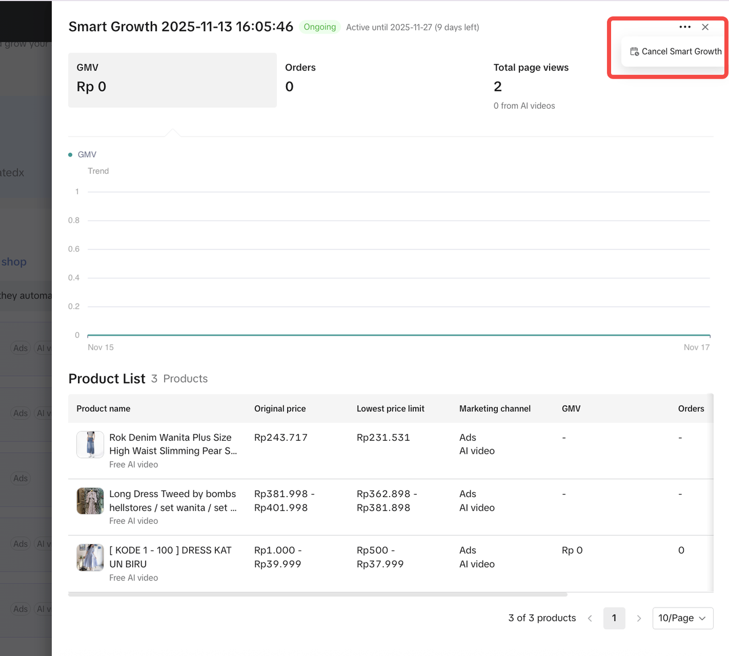Viewport: 729px width, 656px height.
Task: Toggle the GMV legend dot in chart
Action: (x=71, y=155)
